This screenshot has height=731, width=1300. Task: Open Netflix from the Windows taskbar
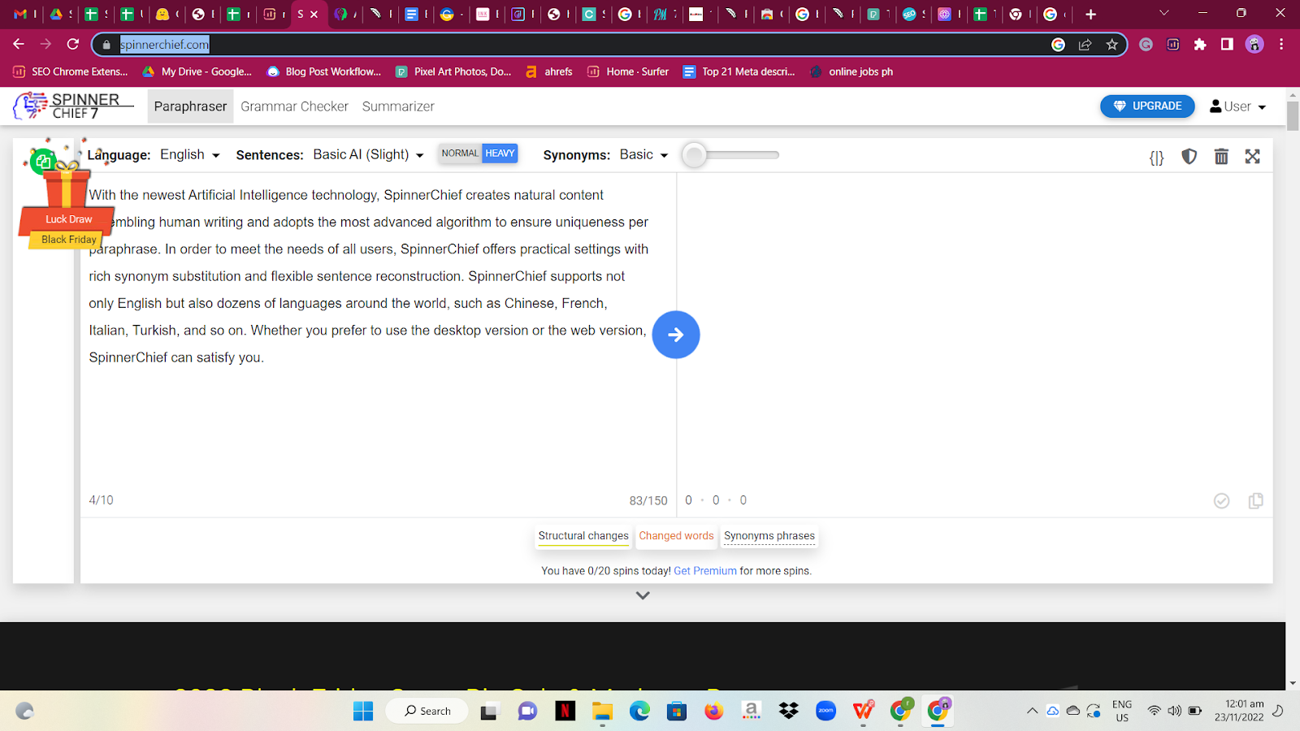pyautogui.click(x=565, y=712)
